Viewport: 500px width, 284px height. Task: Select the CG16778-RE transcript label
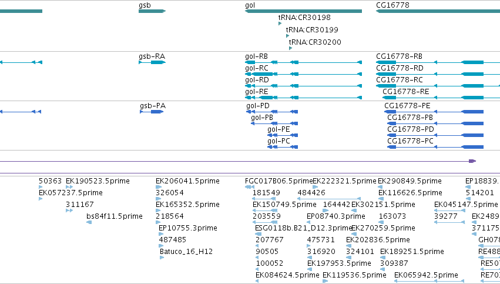click(405, 92)
